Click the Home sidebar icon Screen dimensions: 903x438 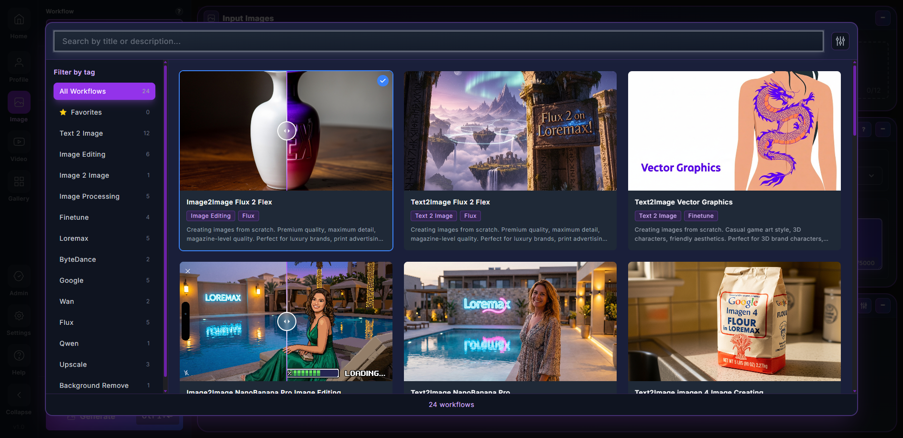pyautogui.click(x=19, y=20)
